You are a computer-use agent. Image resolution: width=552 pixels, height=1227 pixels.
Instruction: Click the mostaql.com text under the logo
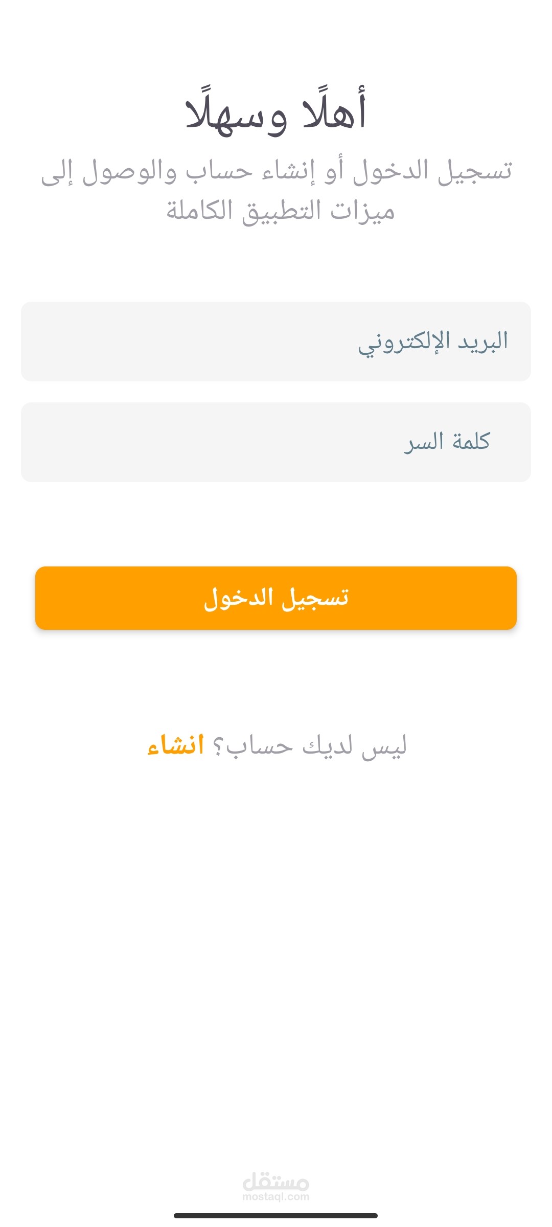276,1197
